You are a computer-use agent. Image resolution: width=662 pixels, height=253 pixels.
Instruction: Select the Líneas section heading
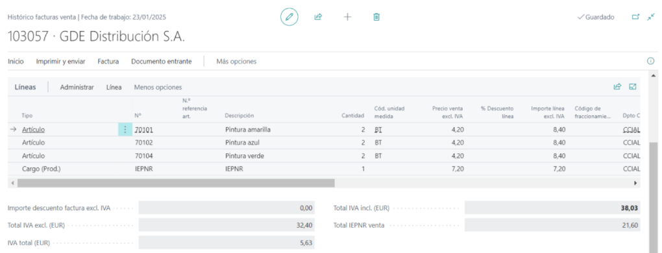pos(25,88)
